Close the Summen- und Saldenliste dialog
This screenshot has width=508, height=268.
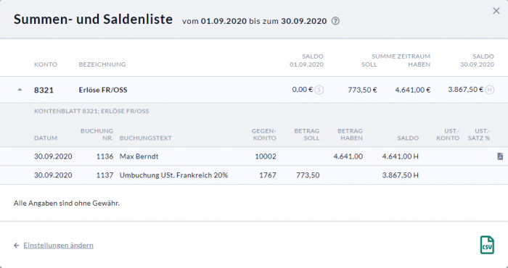click(x=496, y=11)
